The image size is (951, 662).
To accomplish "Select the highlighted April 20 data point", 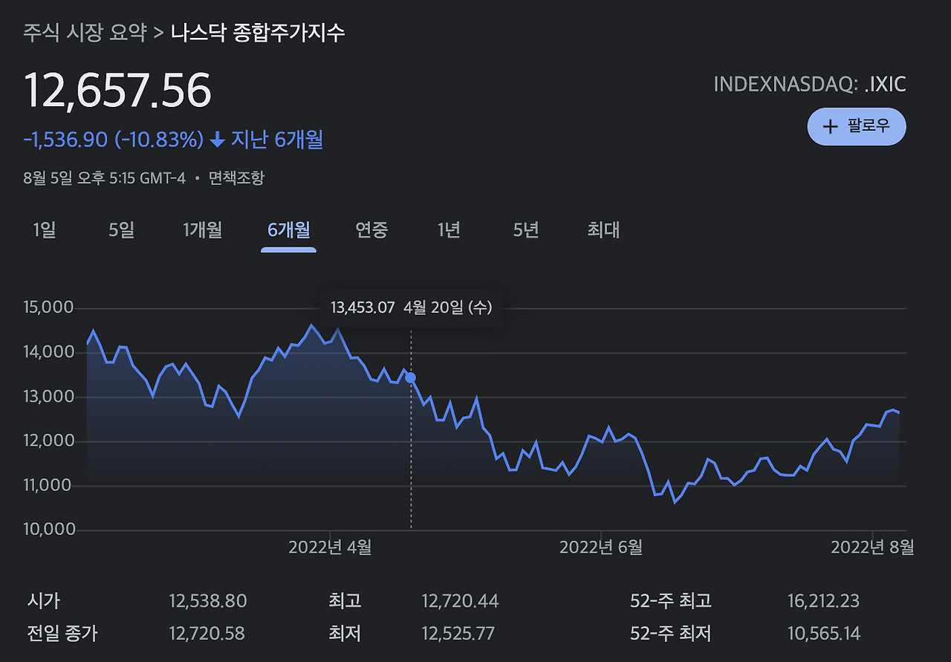I will pyautogui.click(x=409, y=377).
